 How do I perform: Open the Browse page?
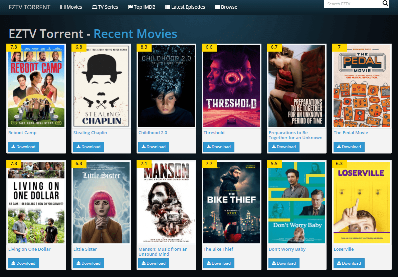(x=226, y=7)
